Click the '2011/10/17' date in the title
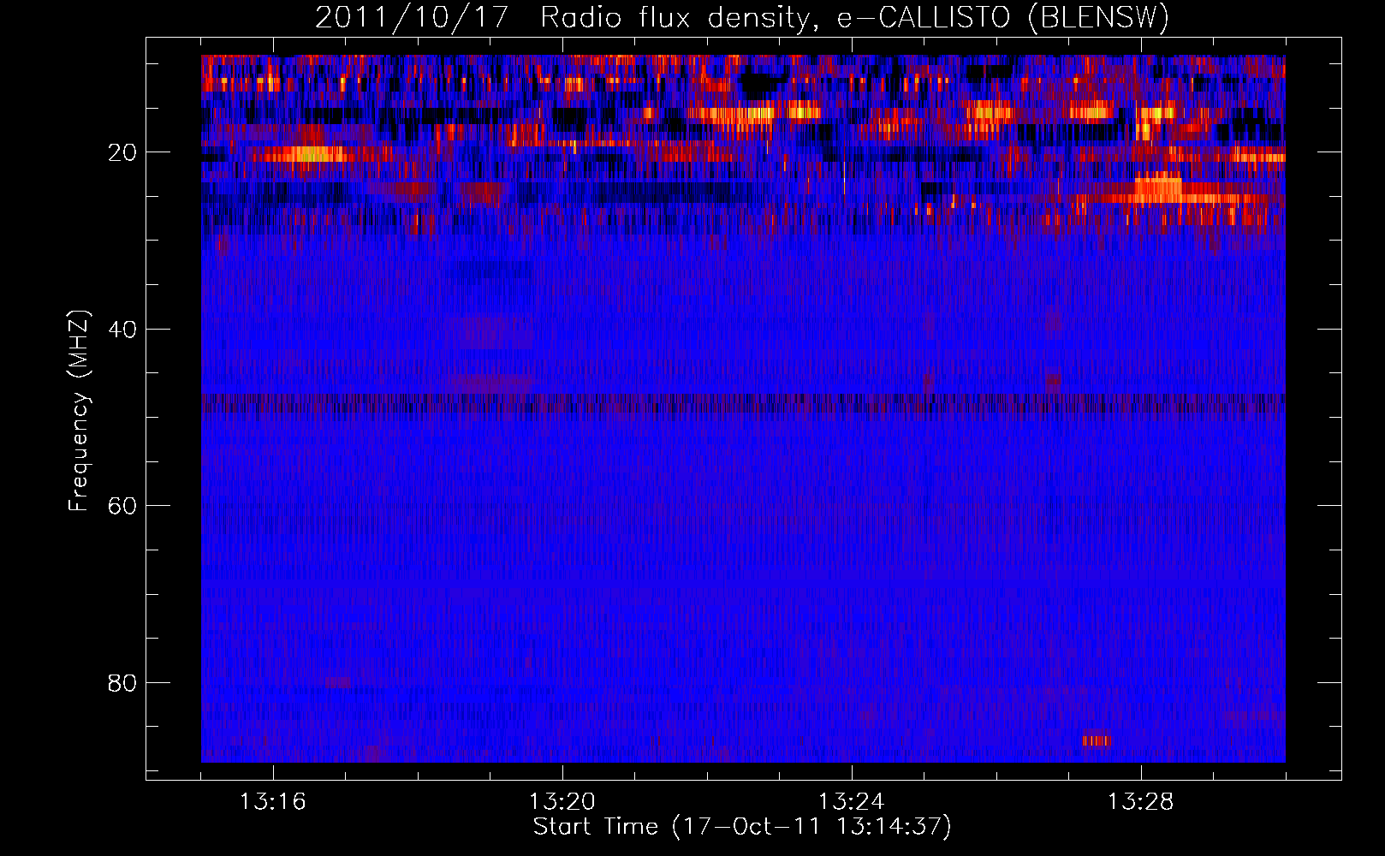The image size is (1385, 856). point(412,18)
